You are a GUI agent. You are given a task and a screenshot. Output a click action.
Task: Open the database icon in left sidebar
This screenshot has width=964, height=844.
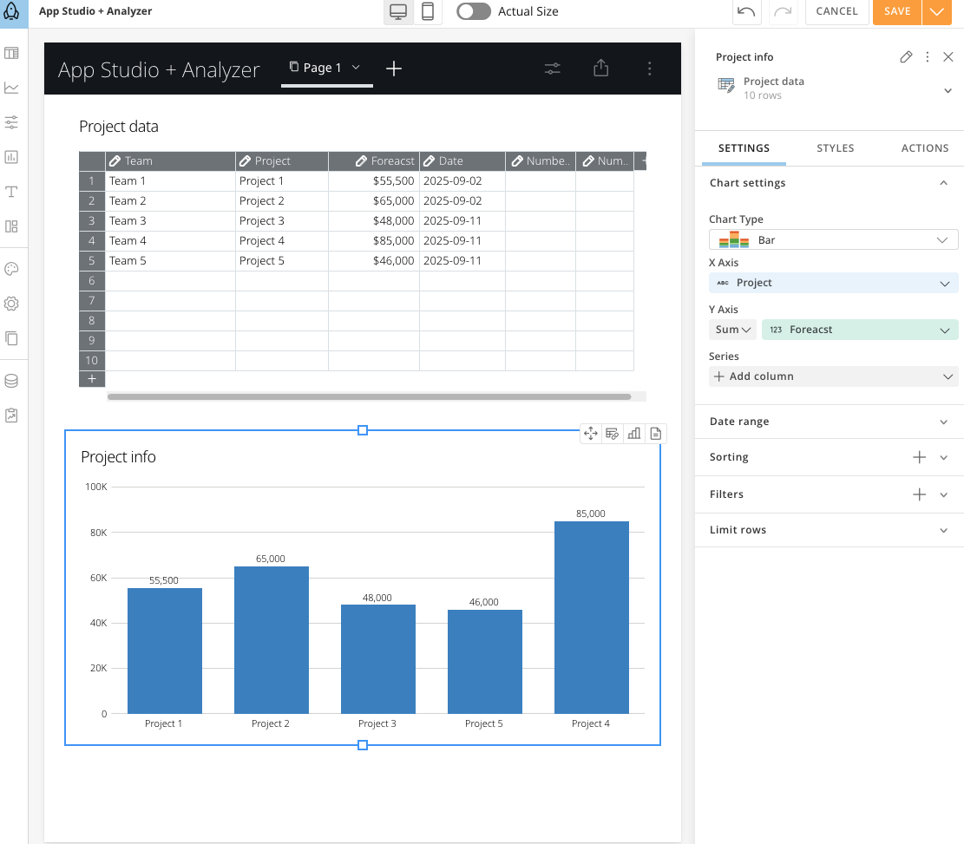[11, 381]
